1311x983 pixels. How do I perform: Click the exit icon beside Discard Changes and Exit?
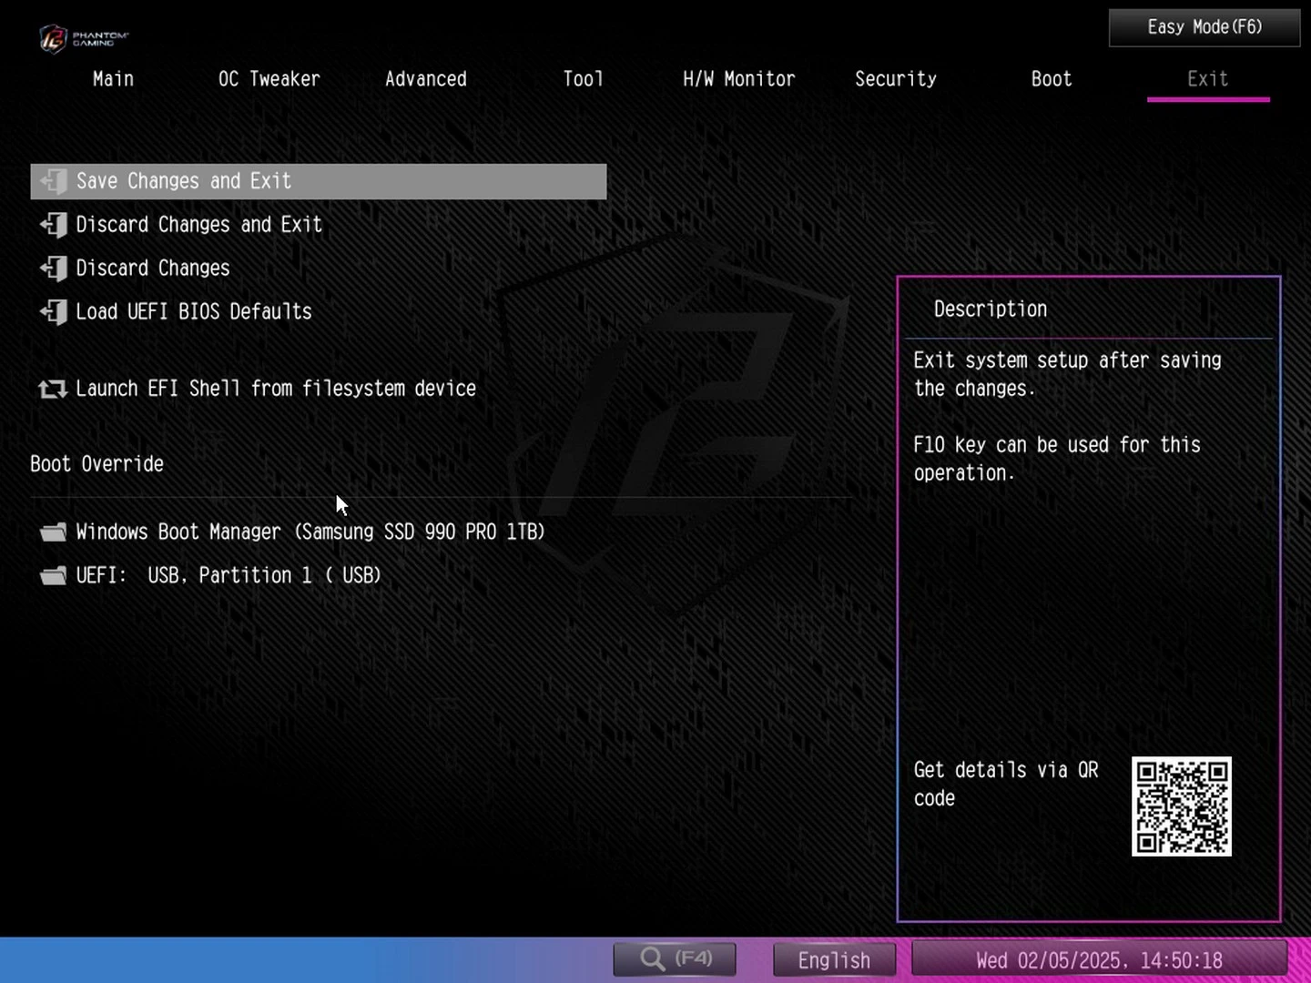click(54, 225)
